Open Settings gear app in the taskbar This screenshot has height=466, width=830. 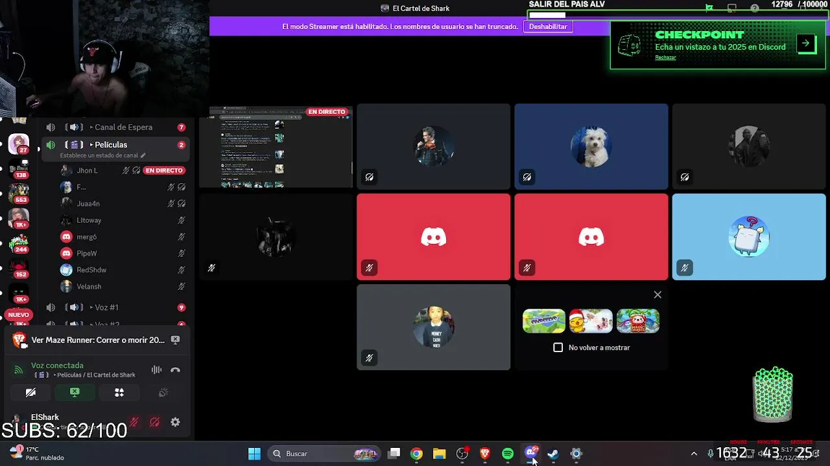coord(576,454)
